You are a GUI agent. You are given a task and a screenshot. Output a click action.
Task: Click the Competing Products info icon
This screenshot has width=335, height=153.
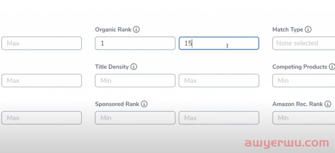[x=332, y=67]
